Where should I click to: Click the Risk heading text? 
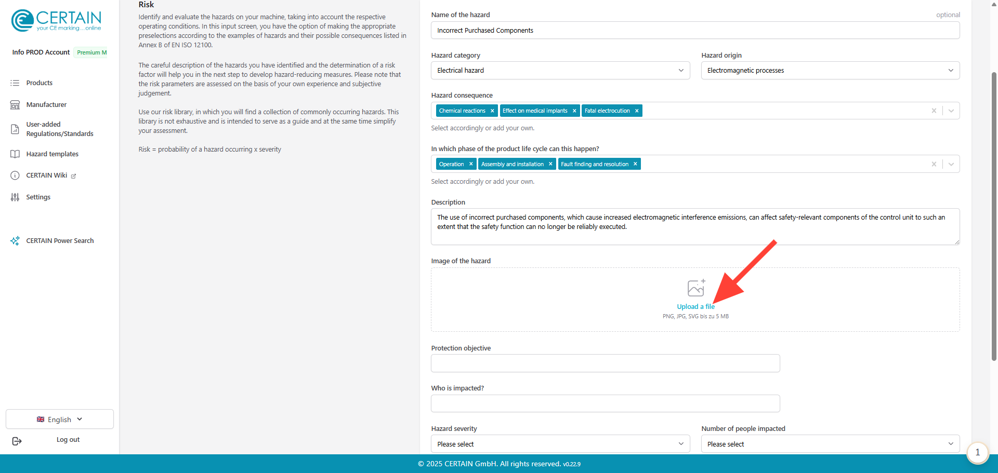tap(146, 5)
